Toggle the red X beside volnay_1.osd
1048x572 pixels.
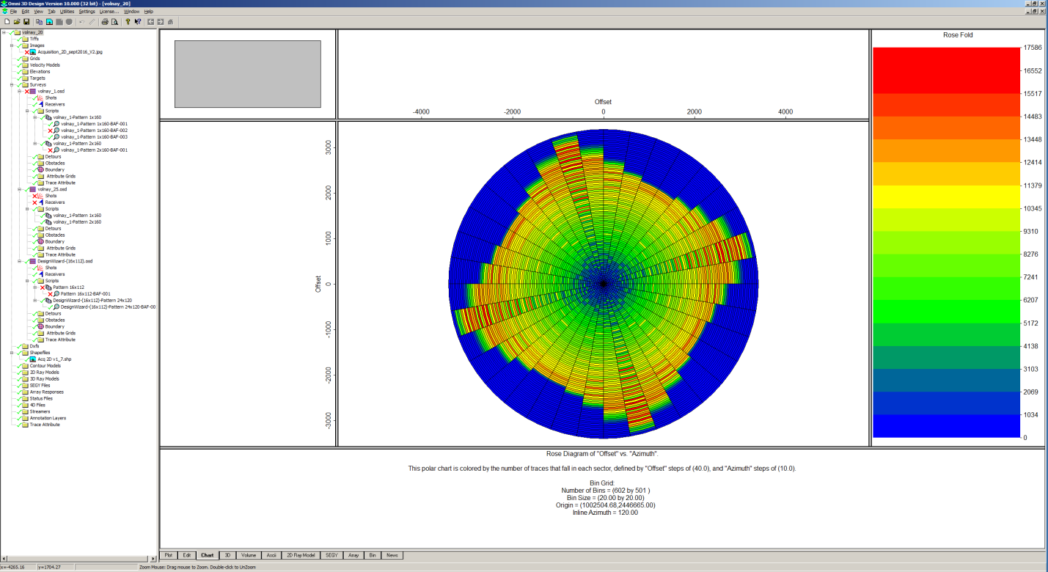click(x=27, y=92)
